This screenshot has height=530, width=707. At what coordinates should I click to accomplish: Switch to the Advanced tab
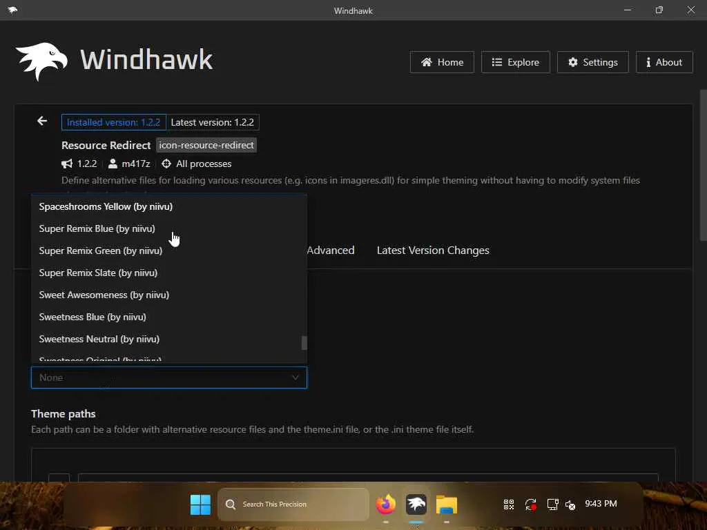331,250
